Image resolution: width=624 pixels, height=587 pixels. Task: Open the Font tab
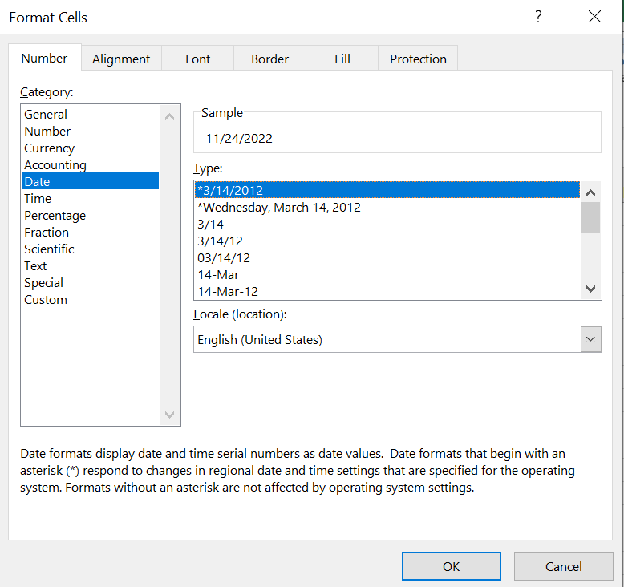click(x=197, y=59)
